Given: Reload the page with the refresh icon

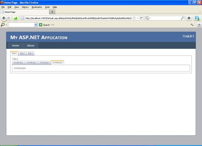Looking at the screenshot, I should click(x=141, y=18).
